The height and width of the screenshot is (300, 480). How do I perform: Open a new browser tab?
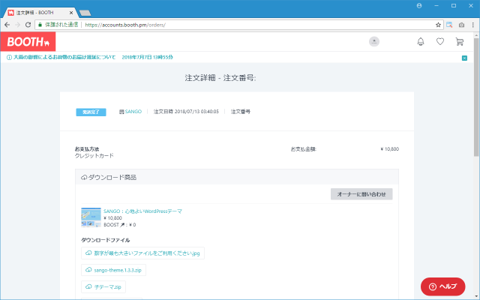coord(85,12)
